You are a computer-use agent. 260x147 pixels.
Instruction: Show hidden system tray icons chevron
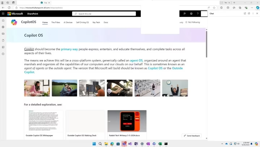coord(222,144)
